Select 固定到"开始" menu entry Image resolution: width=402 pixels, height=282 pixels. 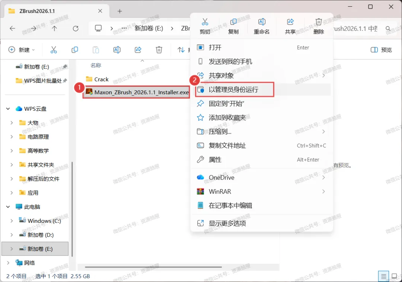pos(262,104)
